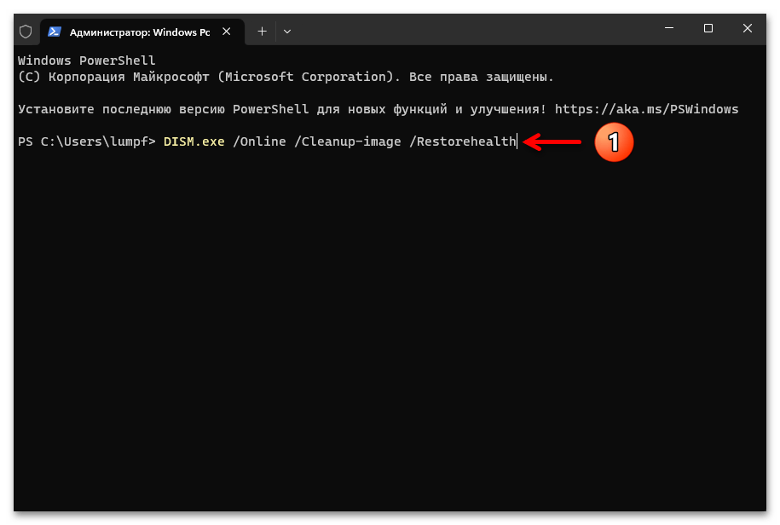Click the administrator shield icon
The image size is (780, 525).
tap(26, 32)
